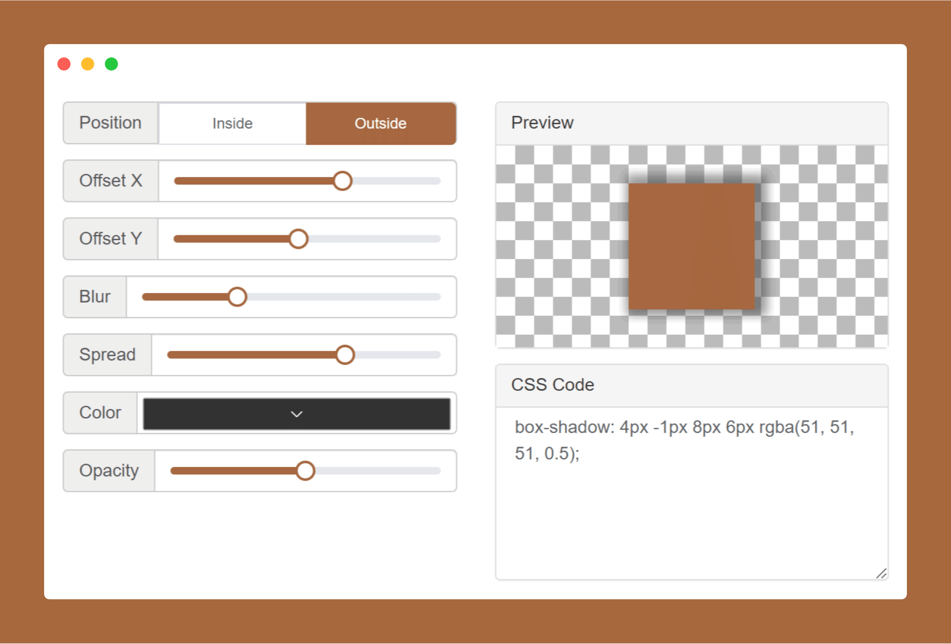Click the green maximize window button
951x644 pixels.
(112, 64)
